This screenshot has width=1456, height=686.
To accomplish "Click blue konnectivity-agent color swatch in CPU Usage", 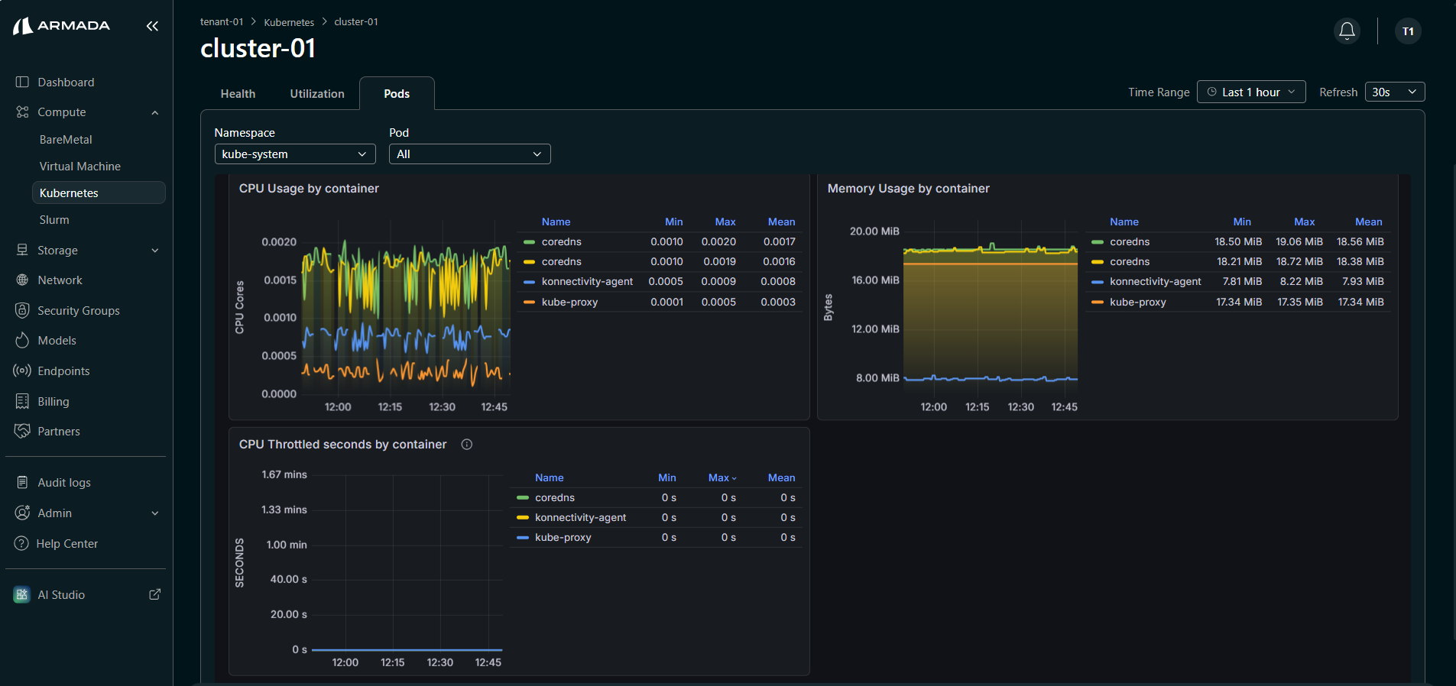I will click(529, 282).
